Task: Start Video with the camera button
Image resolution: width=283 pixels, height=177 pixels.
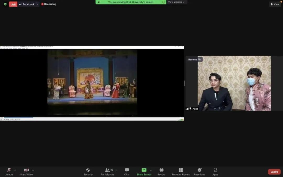Action: click(26, 172)
